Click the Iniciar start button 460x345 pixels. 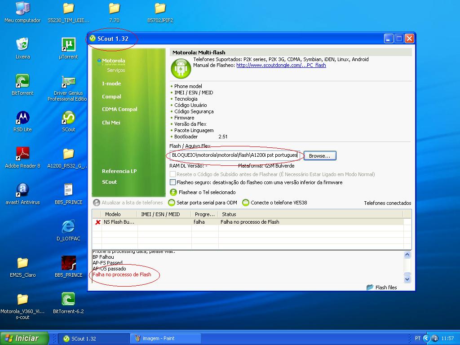pos(24,338)
